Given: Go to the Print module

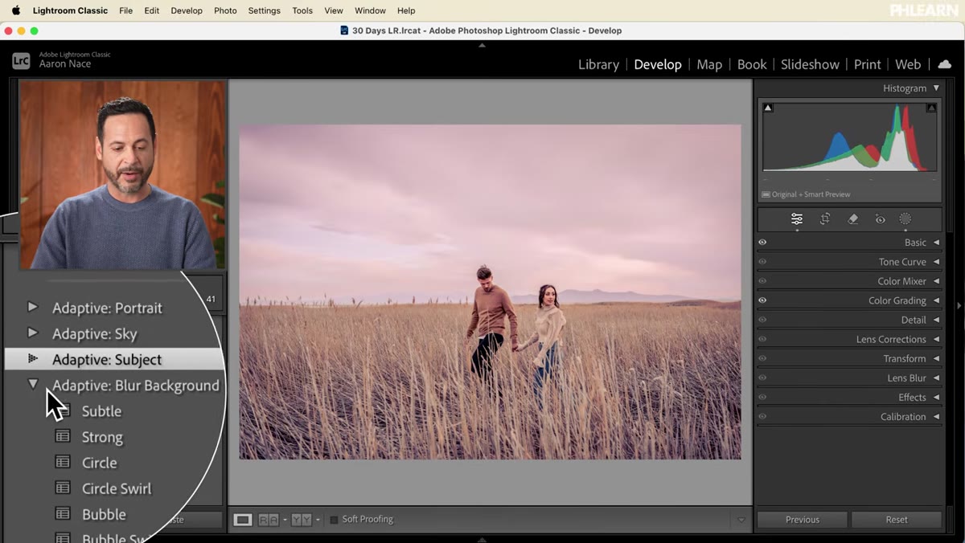Looking at the screenshot, I should point(868,64).
